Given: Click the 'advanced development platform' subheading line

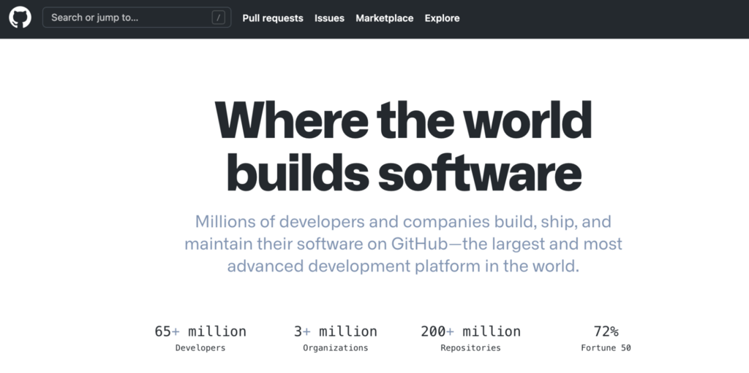Looking at the screenshot, I should click(403, 266).
